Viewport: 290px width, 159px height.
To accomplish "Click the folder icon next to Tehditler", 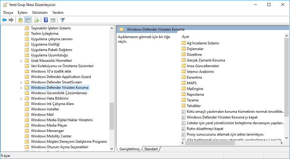I will pyautogui.click(x=184, y=106).
